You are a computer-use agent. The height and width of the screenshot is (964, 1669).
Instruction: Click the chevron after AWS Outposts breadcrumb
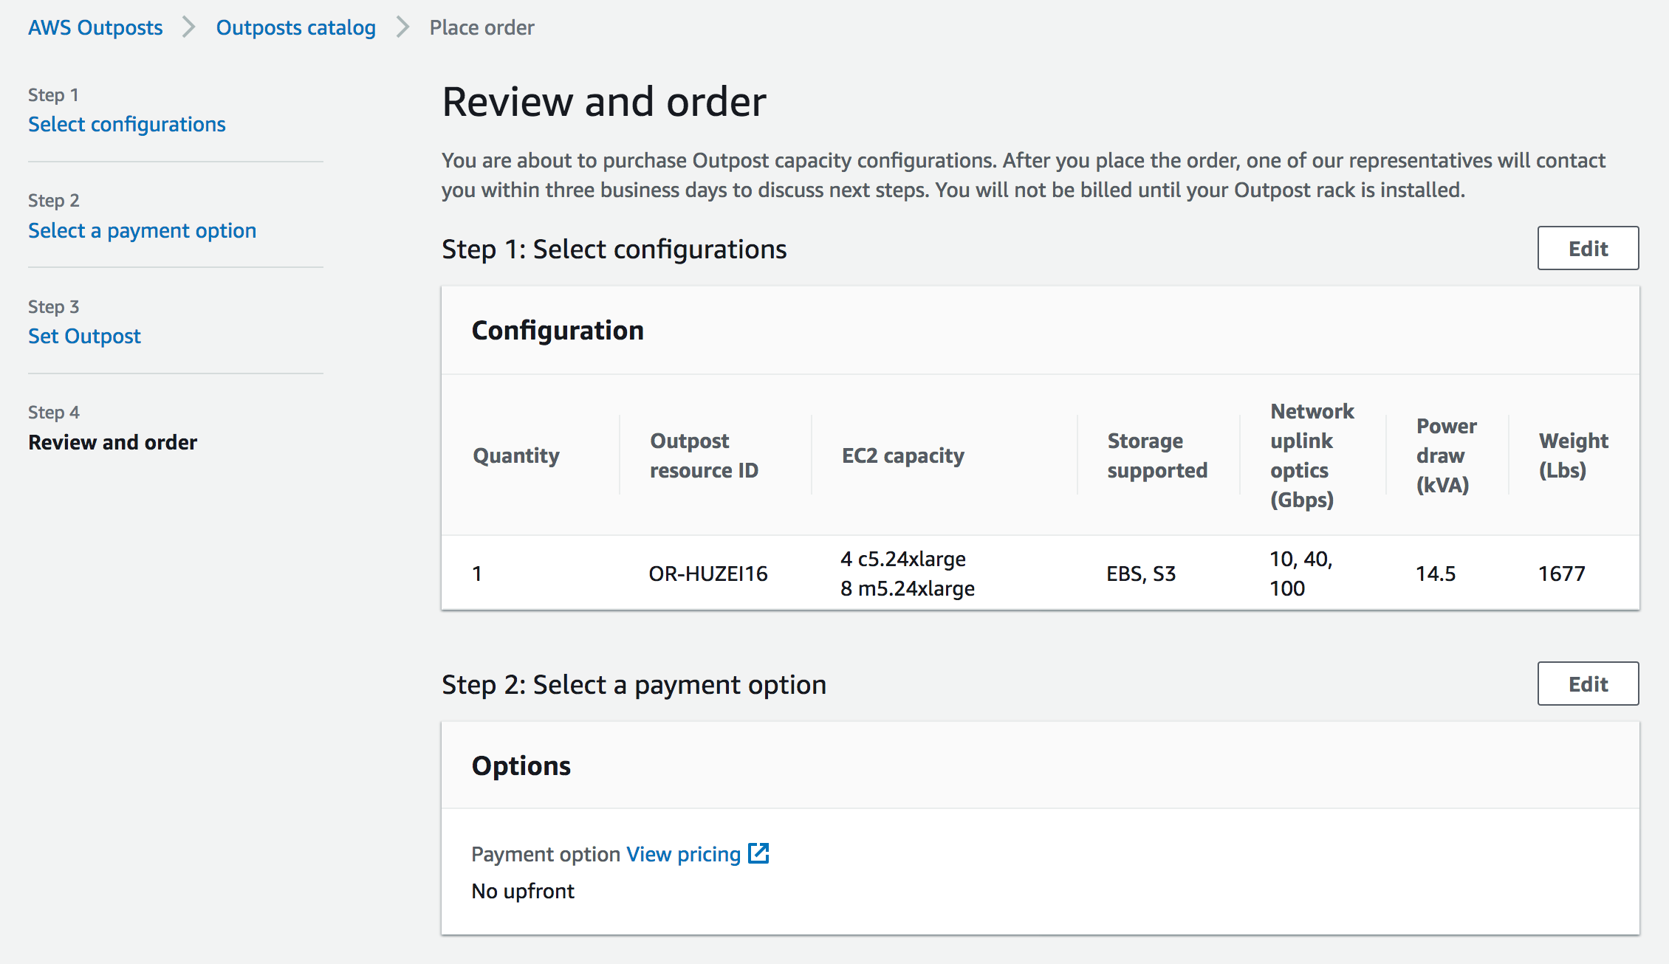pyautogui.click(x=189, y=27)
